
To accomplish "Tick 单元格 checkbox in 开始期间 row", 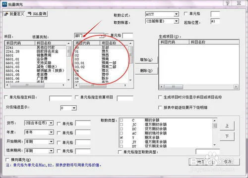I will 59,142.
